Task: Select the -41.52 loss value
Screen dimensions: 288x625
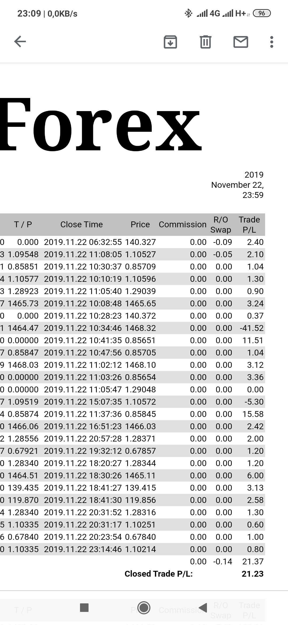Action: (x=251, y=328)
